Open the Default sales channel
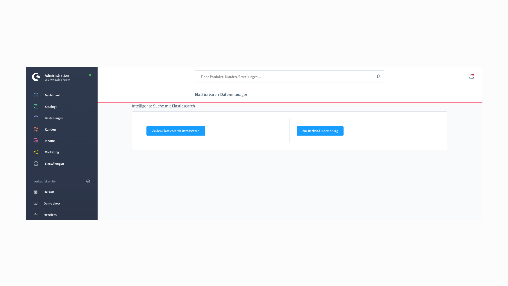Screen dimensions: 508x286 pos(49,192)
